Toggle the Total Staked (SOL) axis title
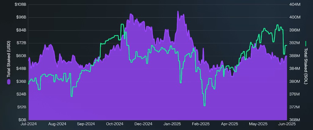This screenshot has width=313, height=130. pyautogui.click(x=306, y=63)
